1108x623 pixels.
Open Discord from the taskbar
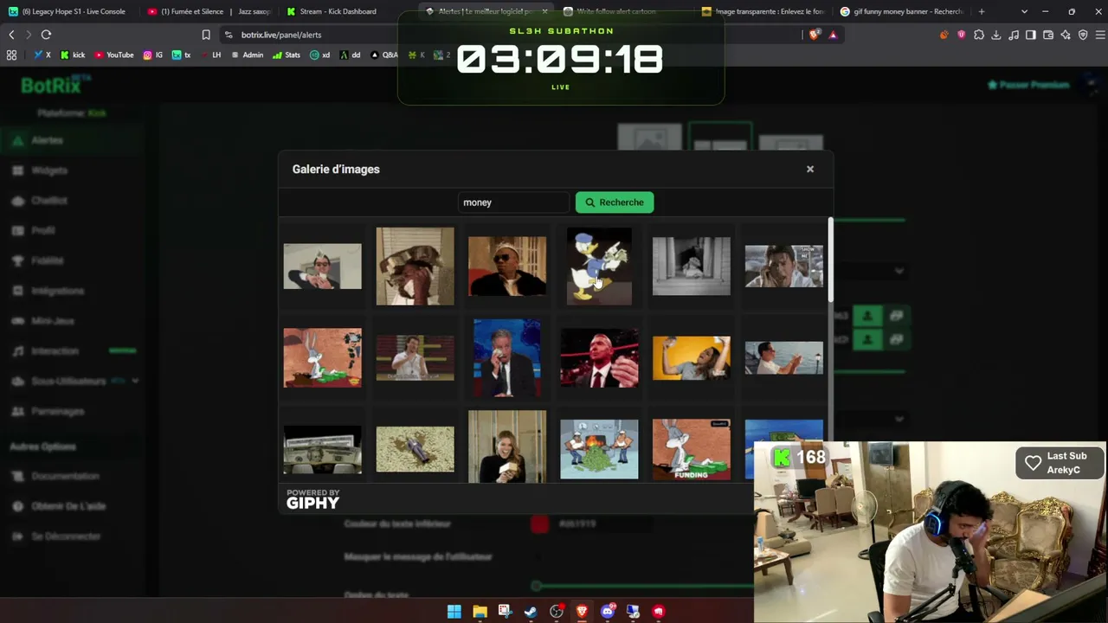click(608, 612)
